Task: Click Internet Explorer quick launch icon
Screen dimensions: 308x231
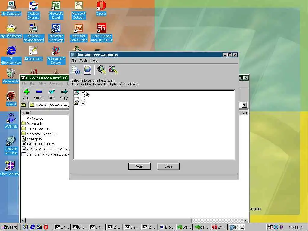Action: tap(32, 227)
